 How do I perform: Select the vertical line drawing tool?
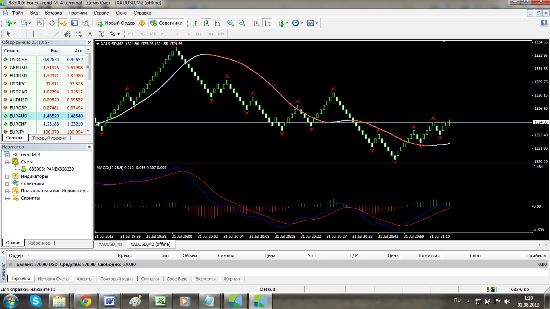point(33,34)
